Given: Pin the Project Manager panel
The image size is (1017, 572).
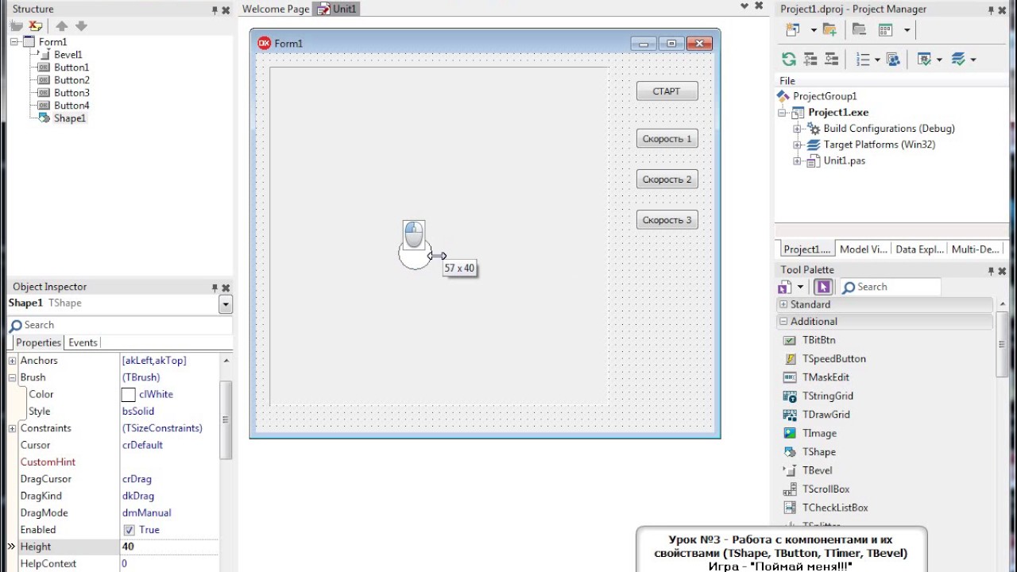Looking at the screenshot, I should 991,10.
